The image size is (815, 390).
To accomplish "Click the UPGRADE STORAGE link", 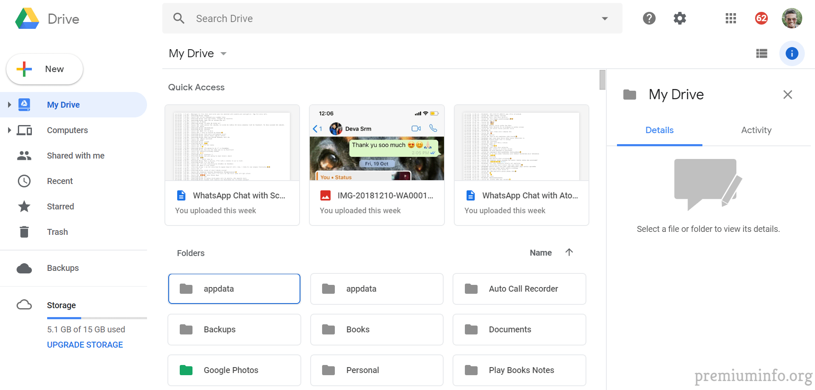I will coord(85,345).
